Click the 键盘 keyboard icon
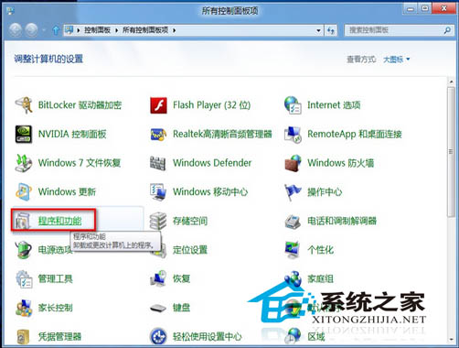This screenshot has height=348, width=459. tap(158, 308)
